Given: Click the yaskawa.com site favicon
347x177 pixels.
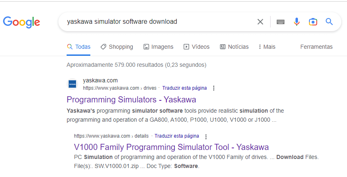Looking at the screenshot, I should coord(72,84).
